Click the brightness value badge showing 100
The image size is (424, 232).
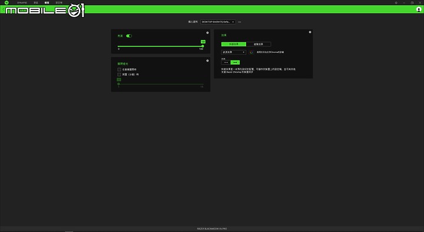203,42
